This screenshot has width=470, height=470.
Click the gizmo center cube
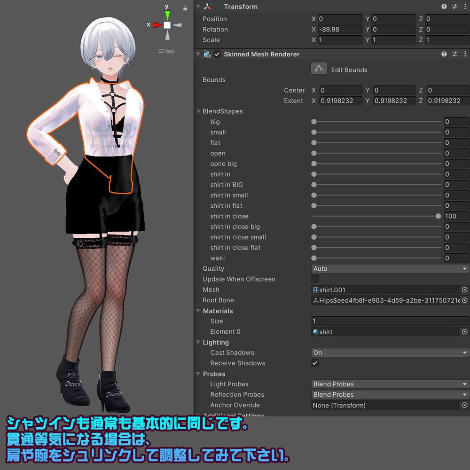167,25
